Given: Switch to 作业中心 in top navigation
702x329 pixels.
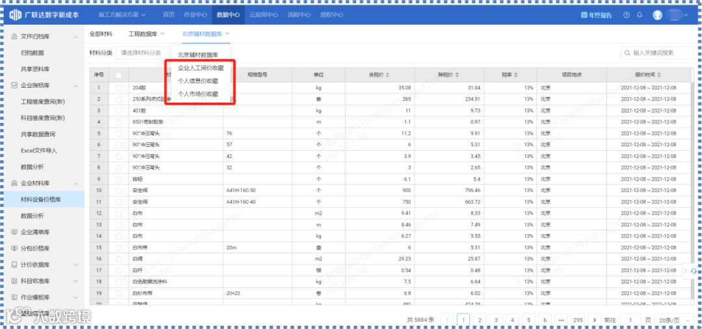Looking at the screenshot, I should [x=196, y=15].
